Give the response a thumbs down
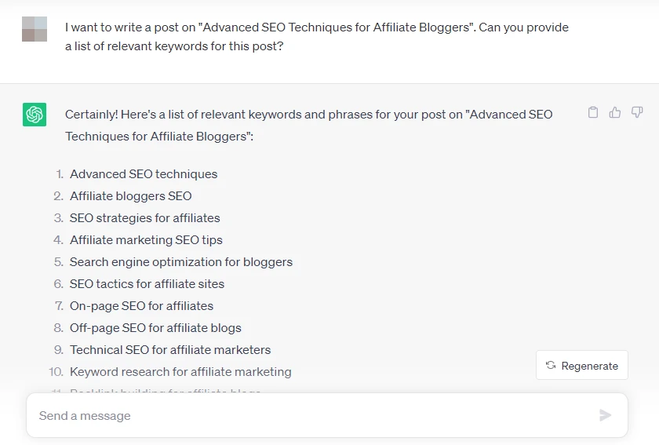 pyautogui.click(x=637, y=113)
